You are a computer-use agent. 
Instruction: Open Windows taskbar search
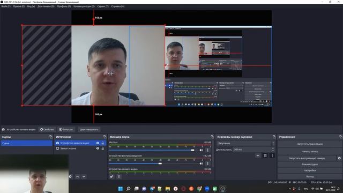tap(129, 189)
